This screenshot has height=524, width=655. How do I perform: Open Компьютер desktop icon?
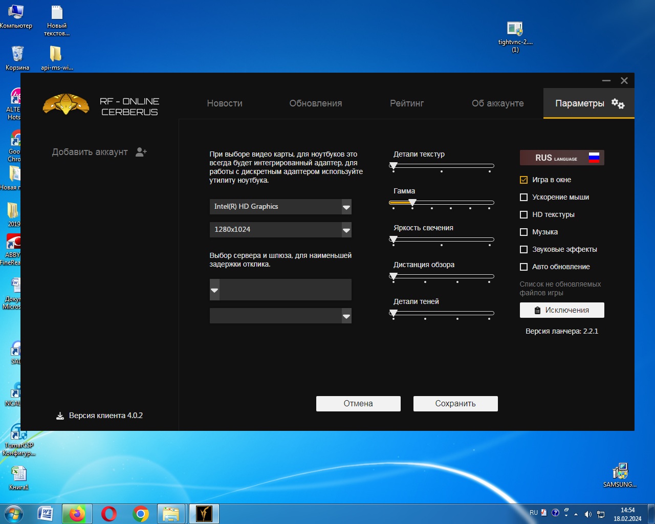pos(16,17)
